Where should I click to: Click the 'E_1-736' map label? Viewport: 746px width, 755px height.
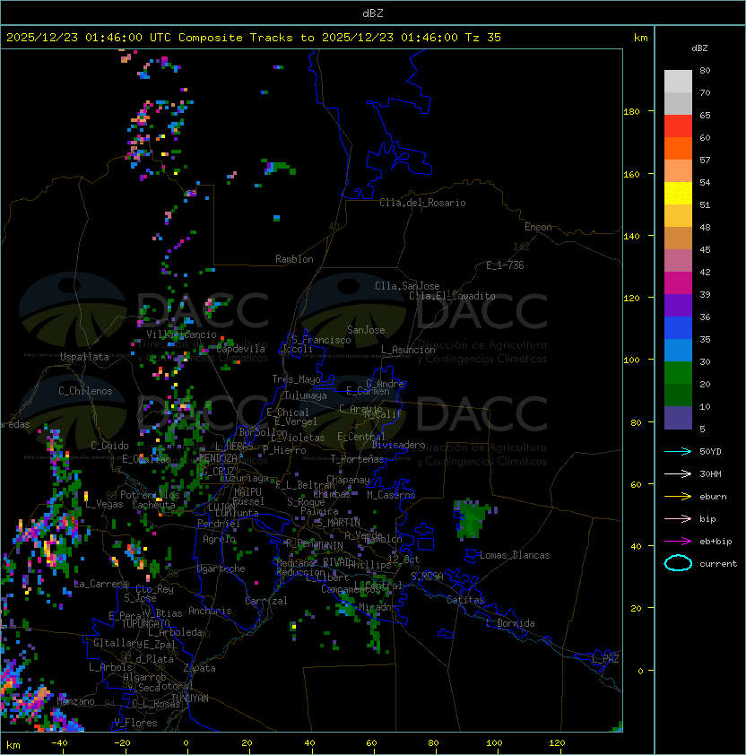505,265
